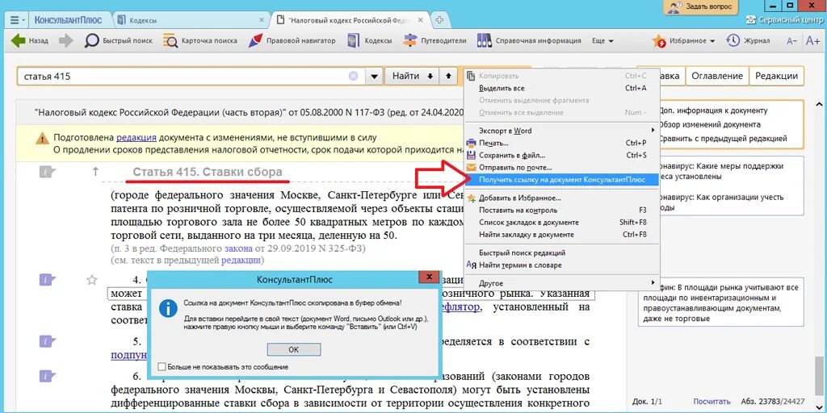Toggle the star beside paragraph 4
The width and height of the screenshot is (827, 413).
click(x=92, y=280)
